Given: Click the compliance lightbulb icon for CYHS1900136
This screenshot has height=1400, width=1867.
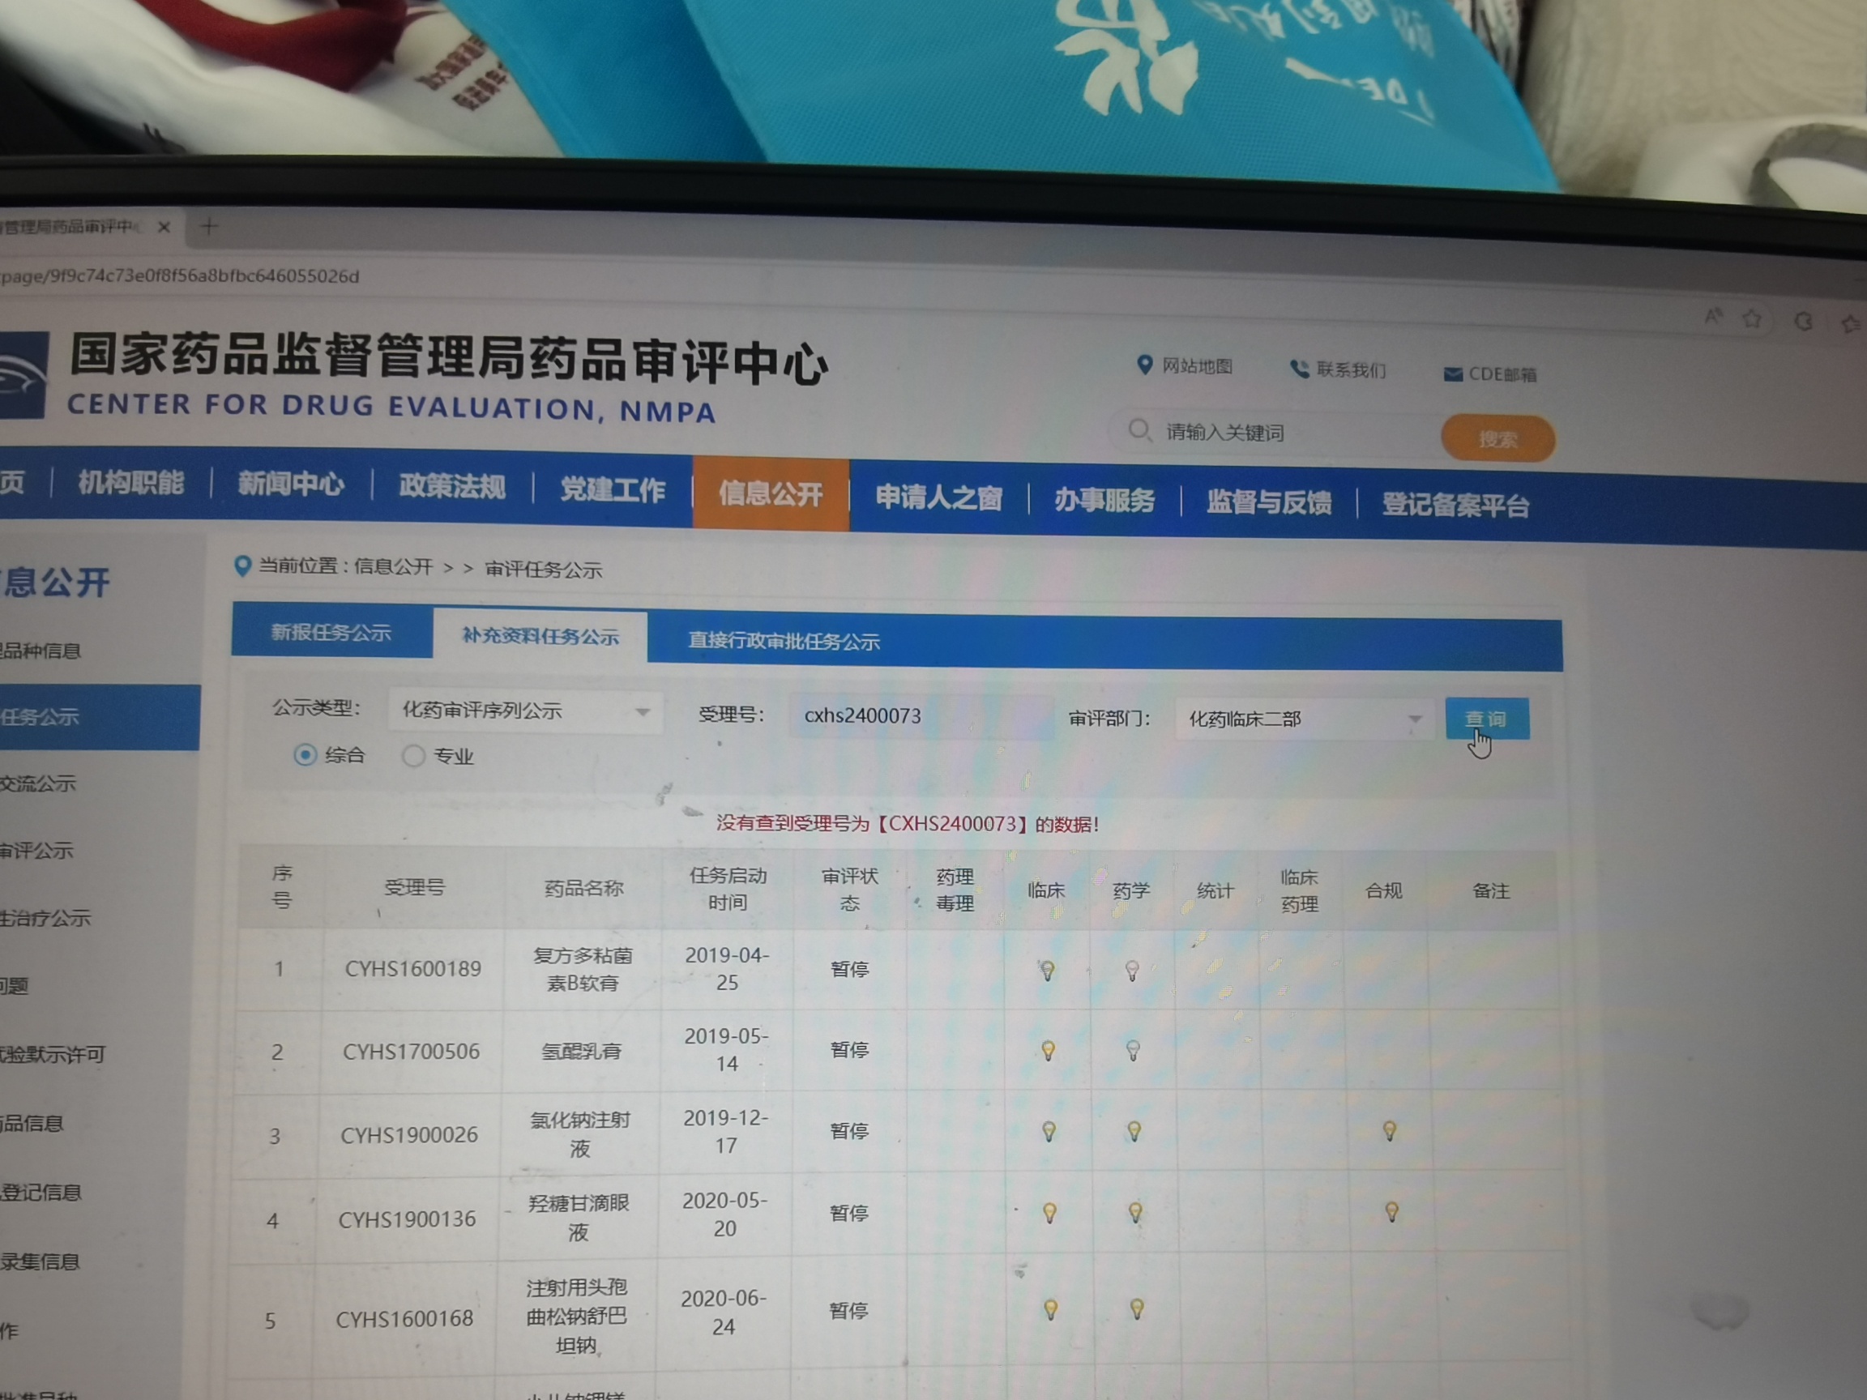Looking at the screenshot, I should 1391,1213.
